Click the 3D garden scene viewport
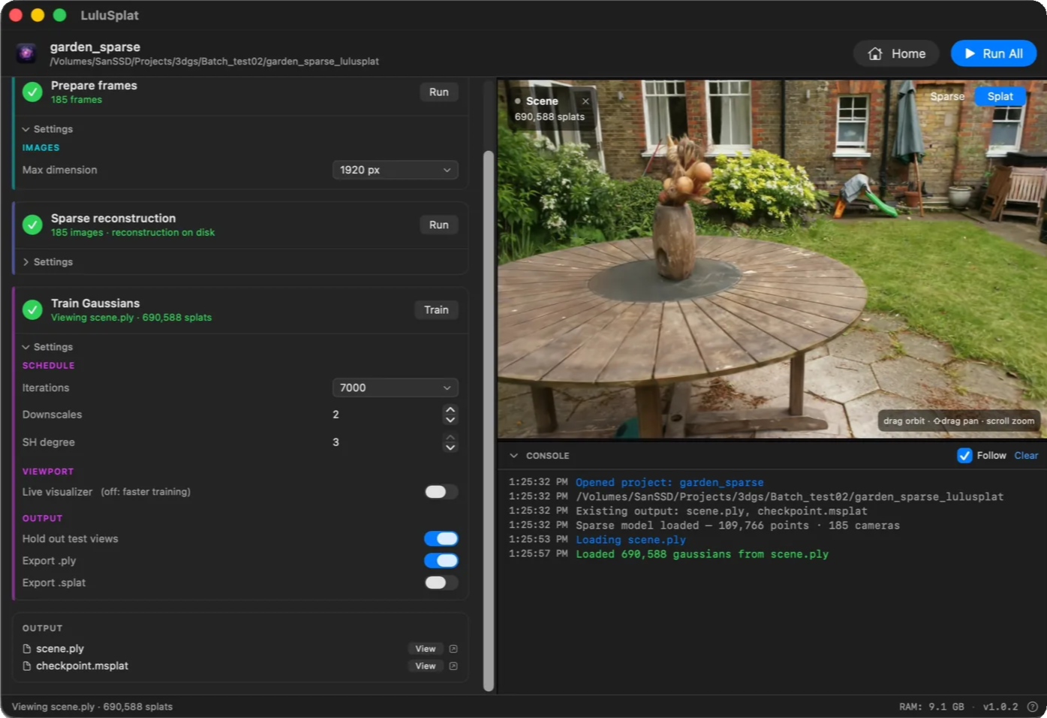Viewport: 1047px width, 718px height. (772, 259)
